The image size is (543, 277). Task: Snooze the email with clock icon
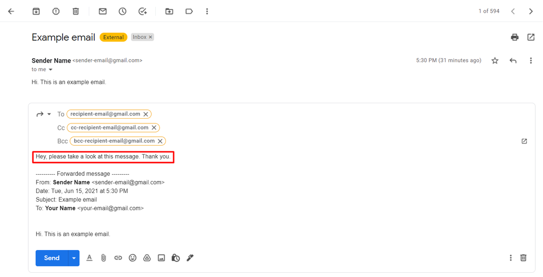(x=122, y=12)
